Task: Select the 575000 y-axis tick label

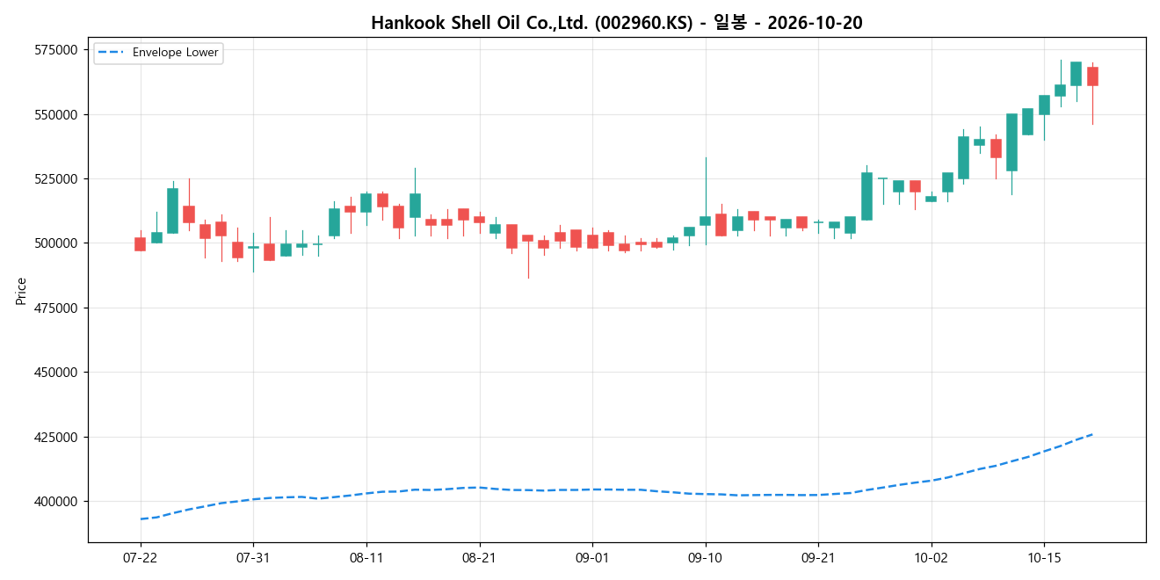Action: (x=57, y=50)
